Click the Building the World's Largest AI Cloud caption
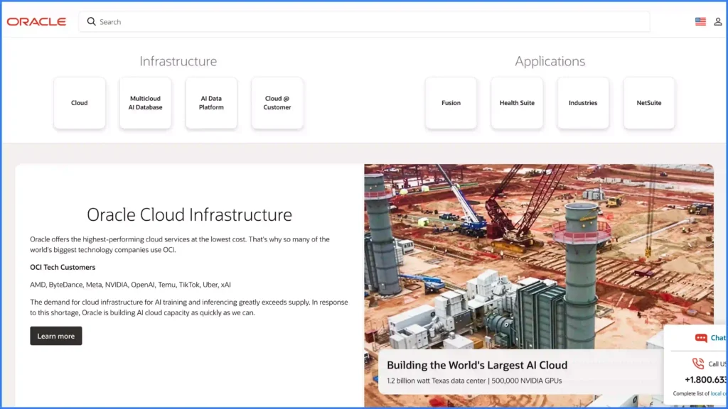Image resolution: width=728 pixels, height=409 pixels. pos(477,365)
